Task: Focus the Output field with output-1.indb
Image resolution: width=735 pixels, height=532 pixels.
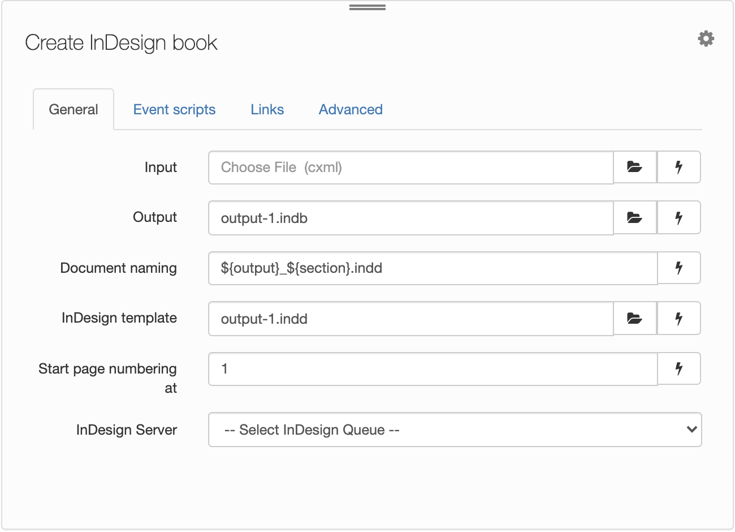Action: tap(411, 218)
